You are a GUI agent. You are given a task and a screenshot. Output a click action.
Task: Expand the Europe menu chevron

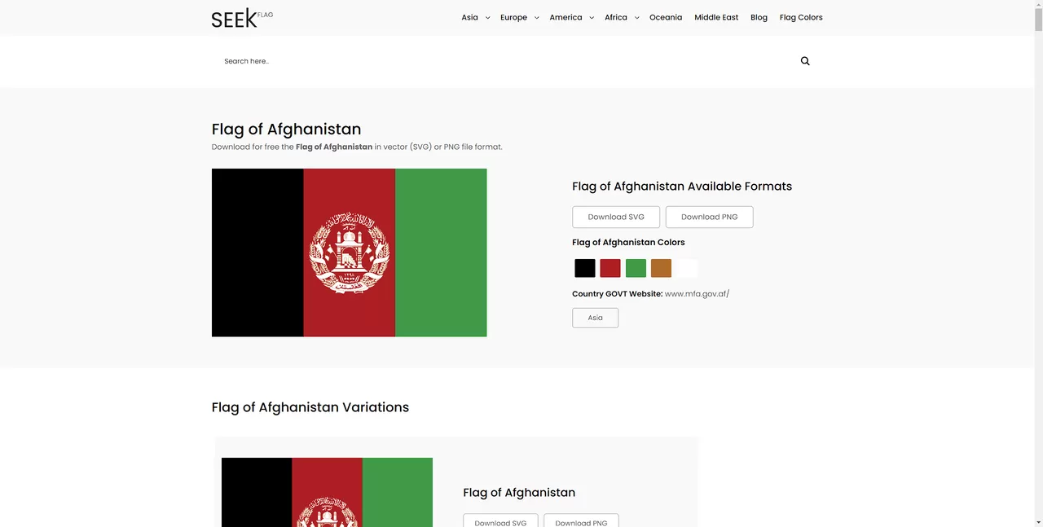537,18
